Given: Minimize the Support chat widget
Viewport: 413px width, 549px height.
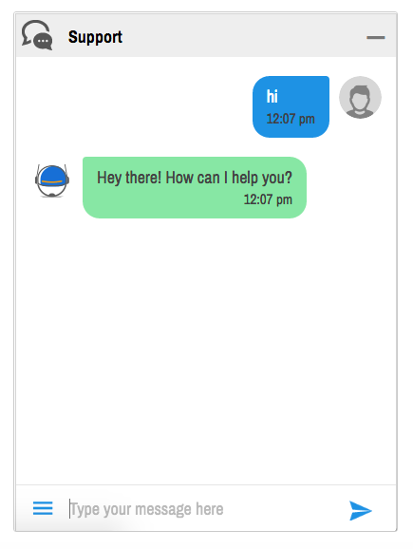Looking at the screenshot, I should tap(376, 37).
